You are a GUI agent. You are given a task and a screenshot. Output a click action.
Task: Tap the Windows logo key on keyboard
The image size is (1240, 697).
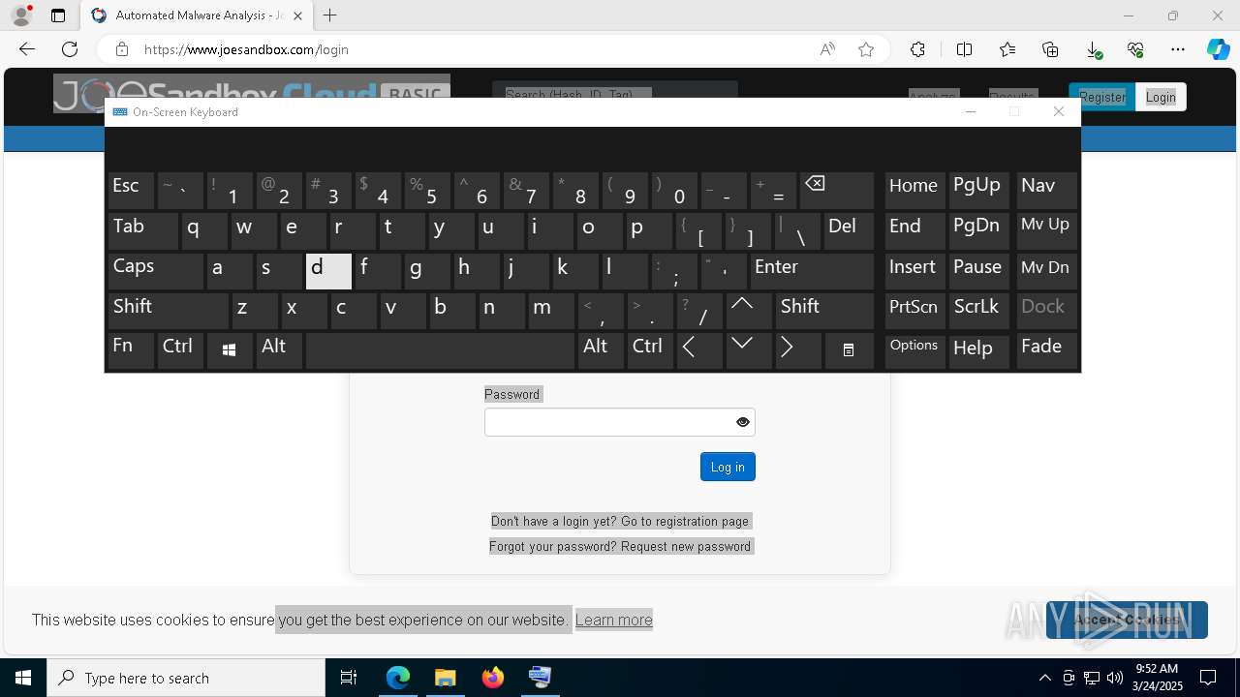(x=230, y=350)
